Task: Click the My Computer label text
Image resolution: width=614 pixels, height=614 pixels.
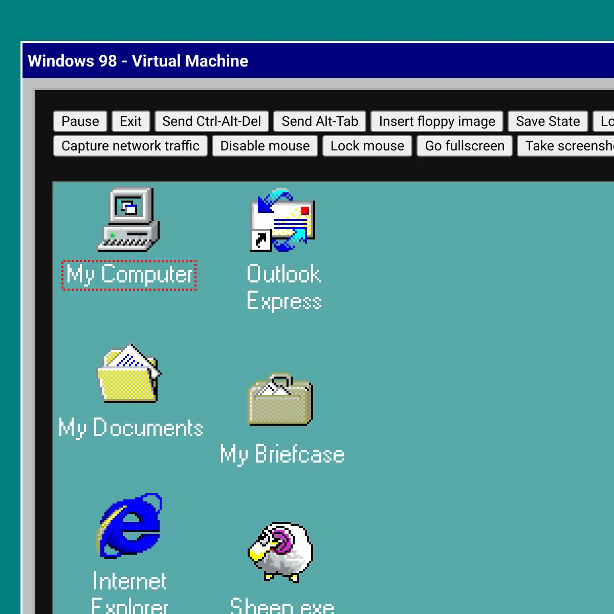Action: point(129,275)
